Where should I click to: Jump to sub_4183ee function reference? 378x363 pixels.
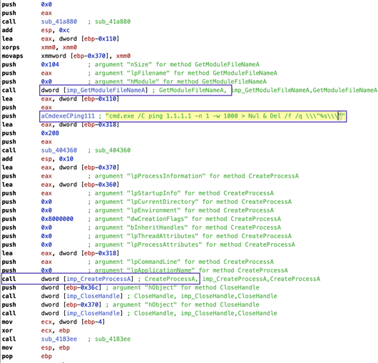tap(58, 339)
